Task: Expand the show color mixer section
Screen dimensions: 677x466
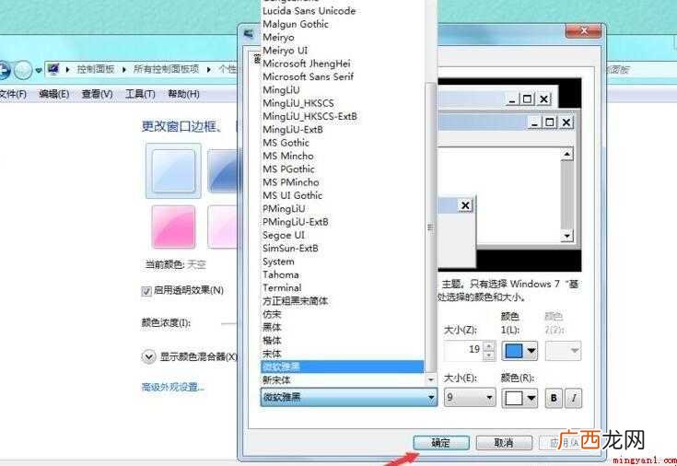Action: coord(148,356)
